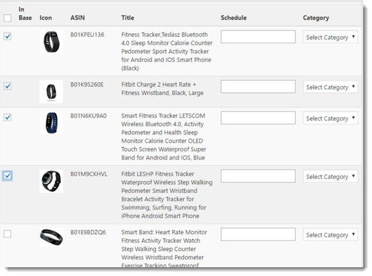The height and width of the screenshot is (276, 372).
Task: Select ASIN text B01N6KU9A0
Action: click(88, 116)
